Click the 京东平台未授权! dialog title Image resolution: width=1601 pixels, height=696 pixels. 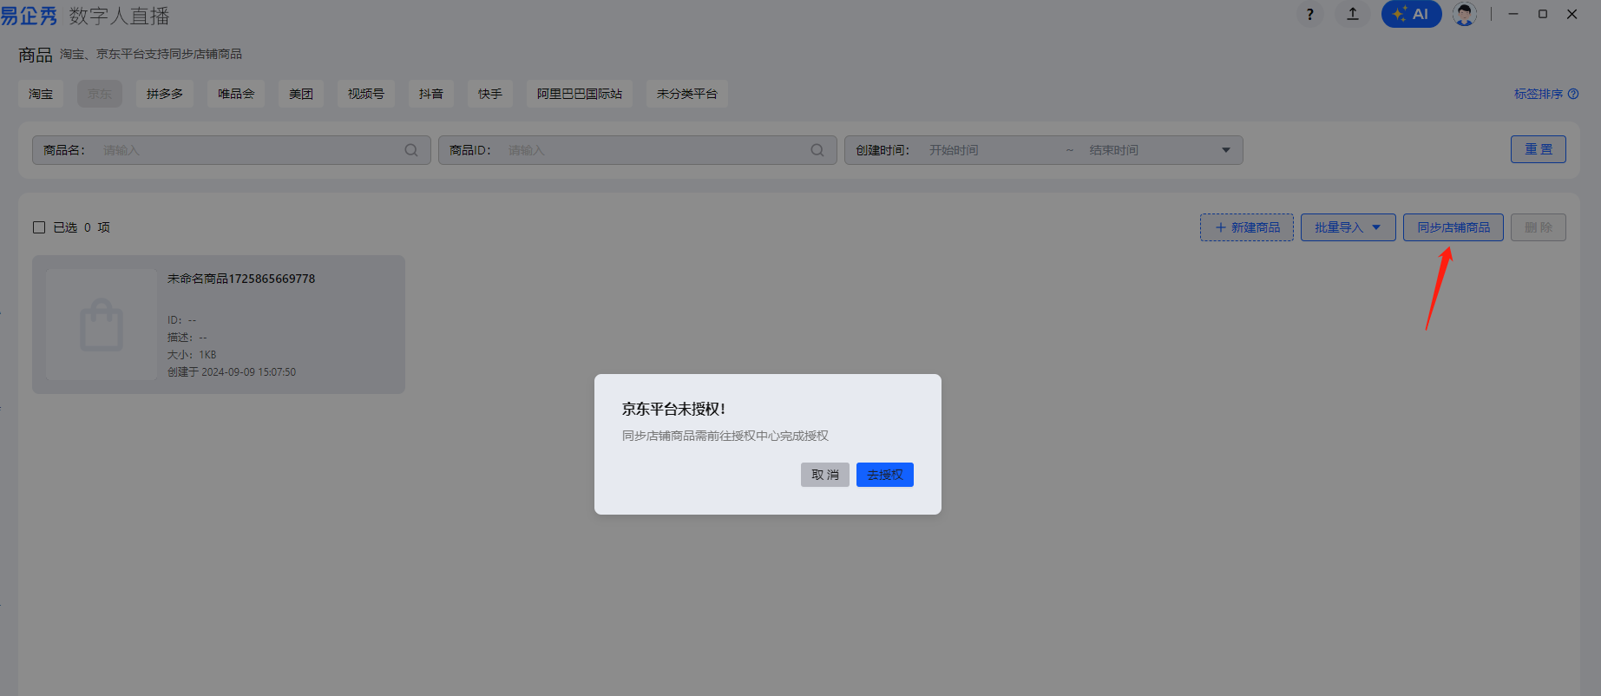674,409
